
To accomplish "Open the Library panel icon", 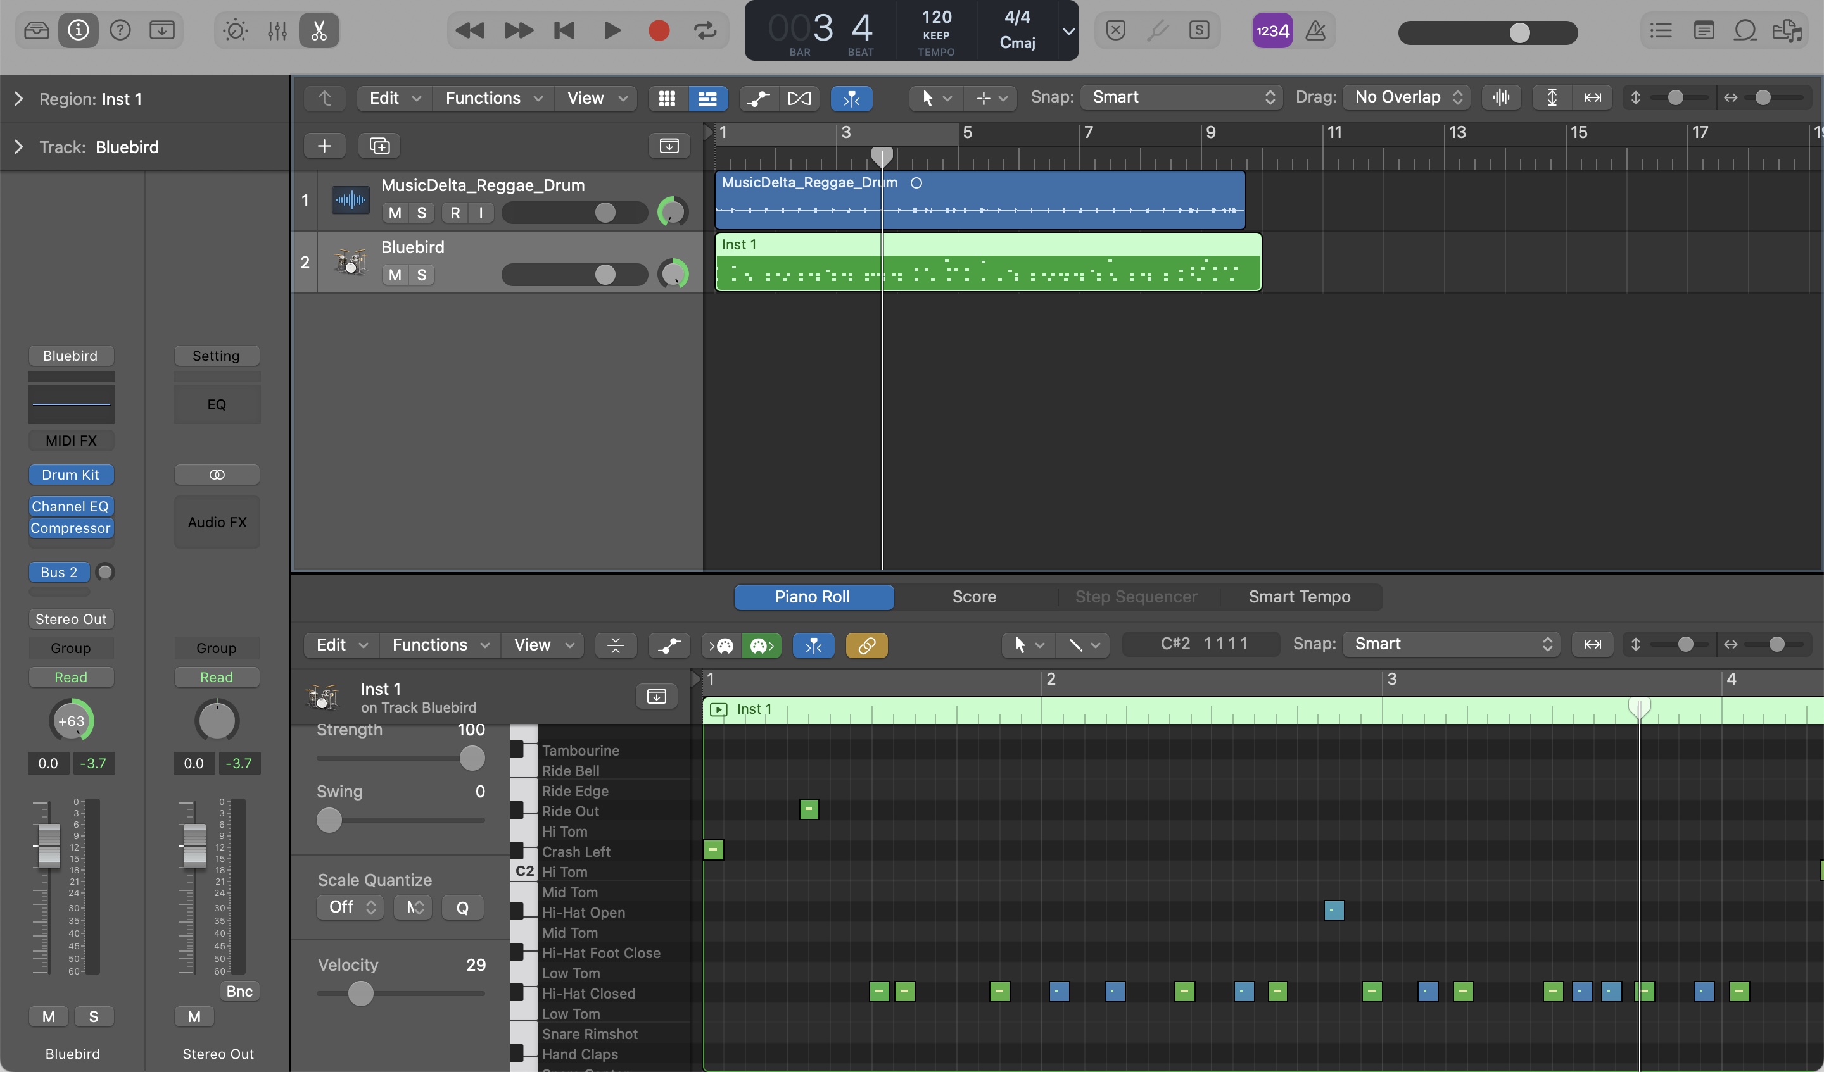I will coord(36,30).
